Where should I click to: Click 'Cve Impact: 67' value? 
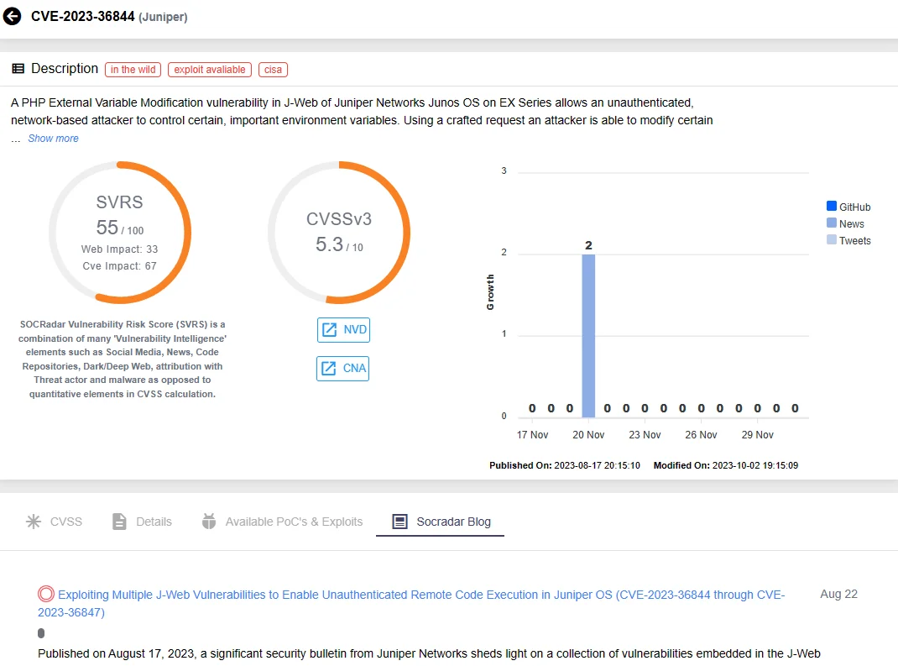click(x=120, y=266)
